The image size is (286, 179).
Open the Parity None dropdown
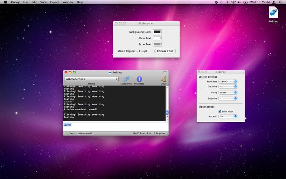tap(228, 92)
